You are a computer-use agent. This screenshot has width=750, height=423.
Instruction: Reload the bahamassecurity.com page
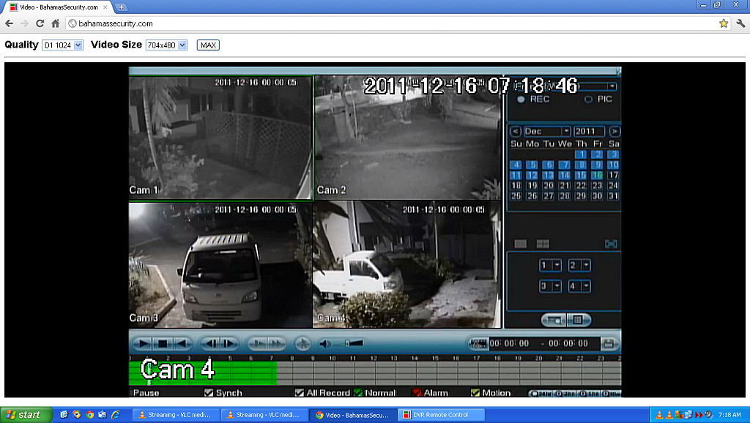point(40,23)
